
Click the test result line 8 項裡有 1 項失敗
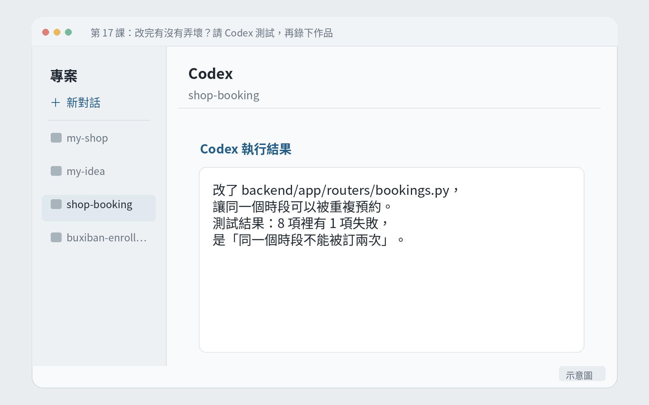[301, 224]
